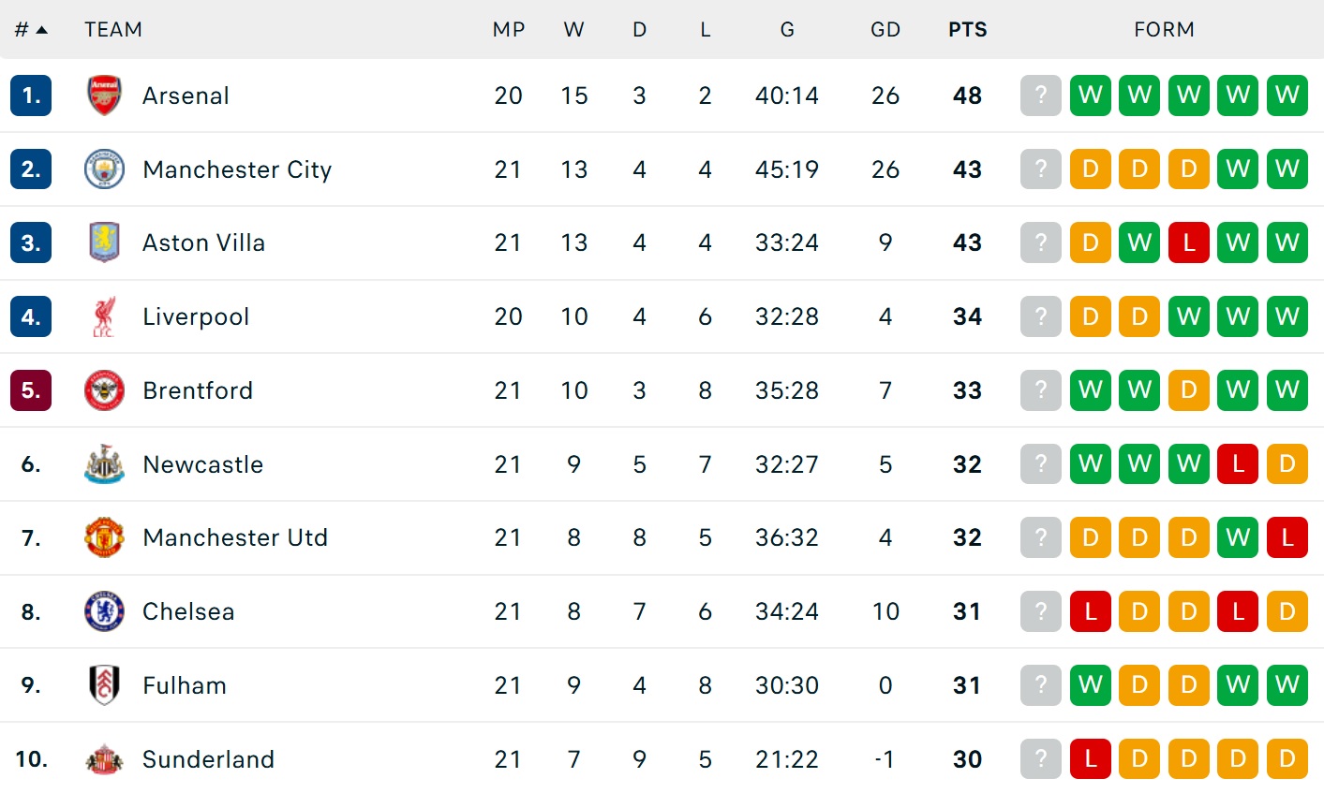The width and height of the screenshot is (1324, 793).
Task: Open the Sunderland team name link
Action: (208, 759)
